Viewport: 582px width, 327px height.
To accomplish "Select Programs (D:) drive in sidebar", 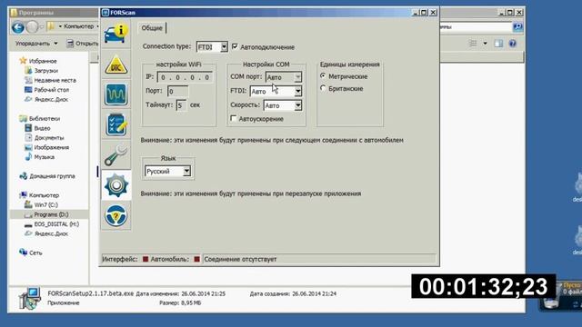I will (x=51, y=214).
